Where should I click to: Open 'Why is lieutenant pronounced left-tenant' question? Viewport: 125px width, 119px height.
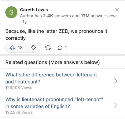tap(54, 103)
